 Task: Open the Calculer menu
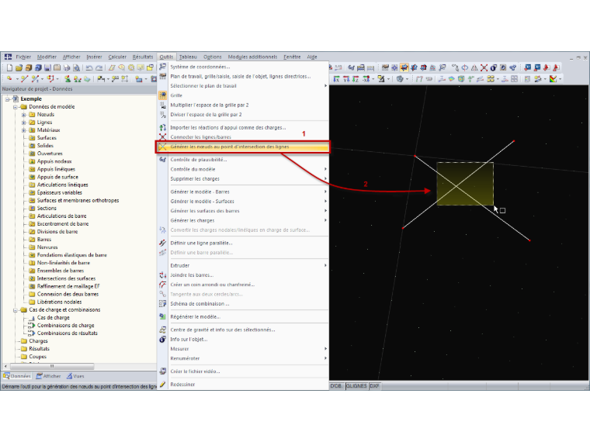pos(117,57)
